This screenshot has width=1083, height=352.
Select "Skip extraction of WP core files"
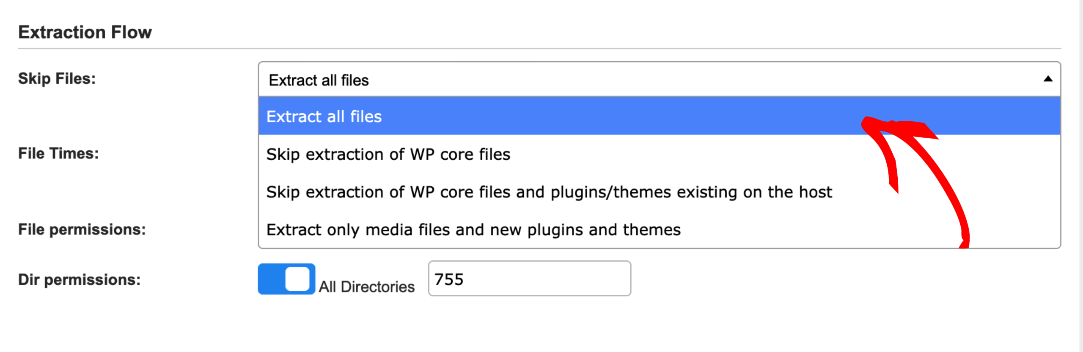(x=388, y=154)
